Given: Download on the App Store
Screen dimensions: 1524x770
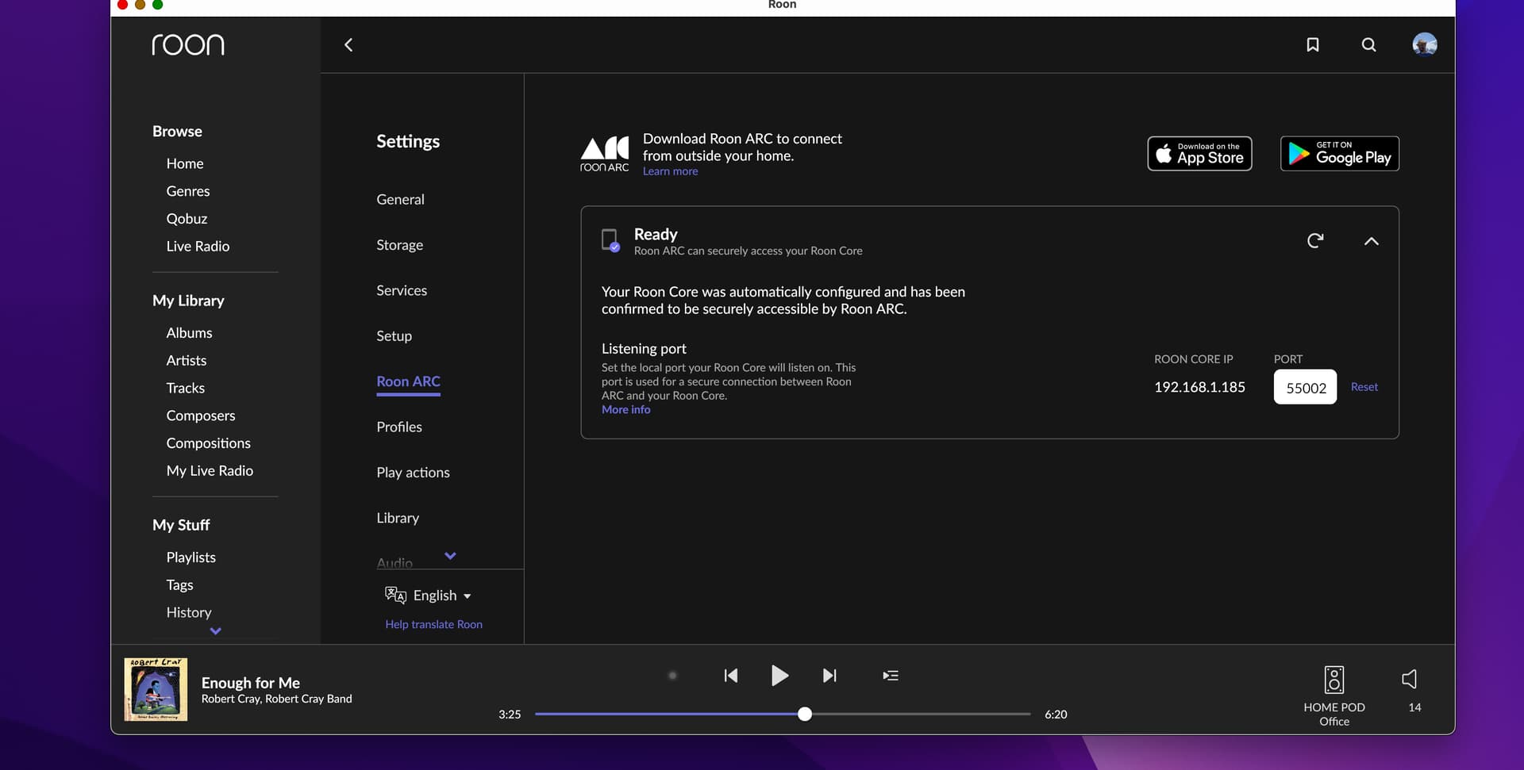Looking at the screenshot, I should [1199, 154].
